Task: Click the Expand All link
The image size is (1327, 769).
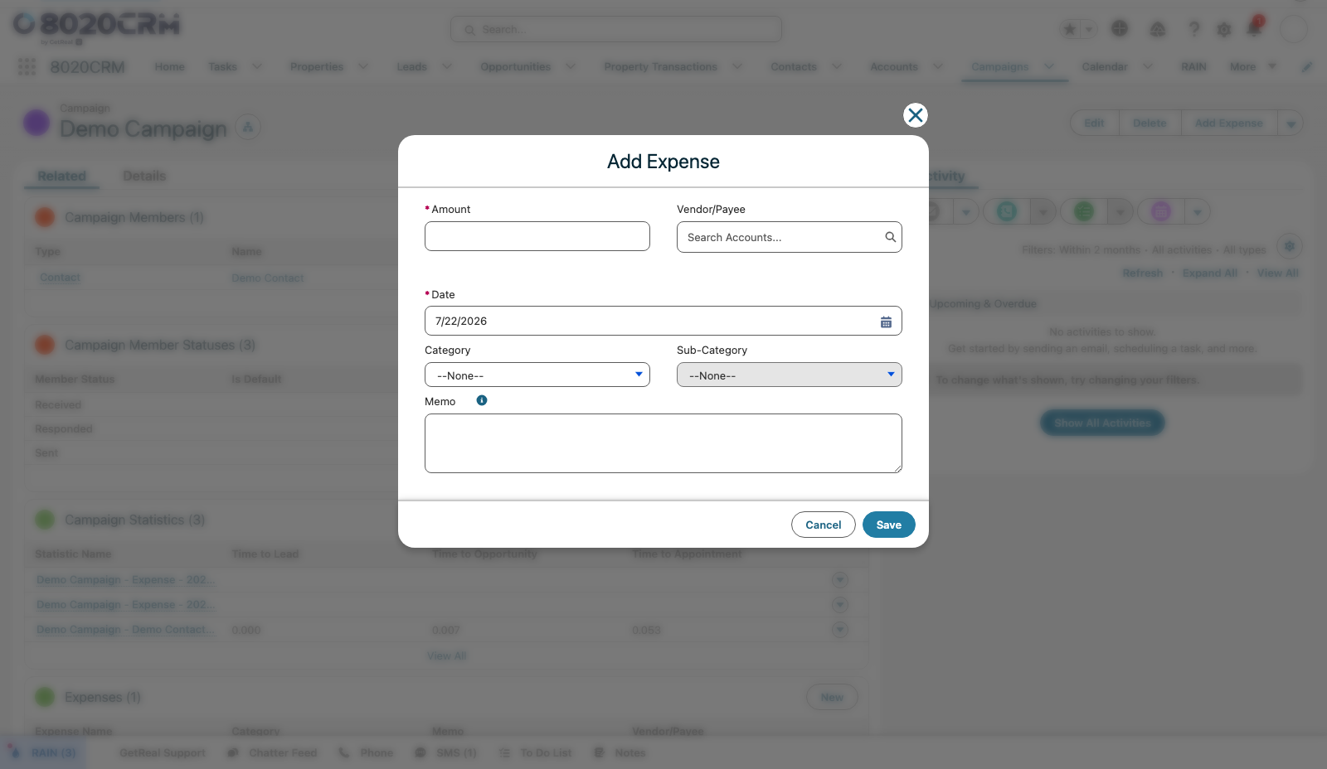Action: (1209, 273)
